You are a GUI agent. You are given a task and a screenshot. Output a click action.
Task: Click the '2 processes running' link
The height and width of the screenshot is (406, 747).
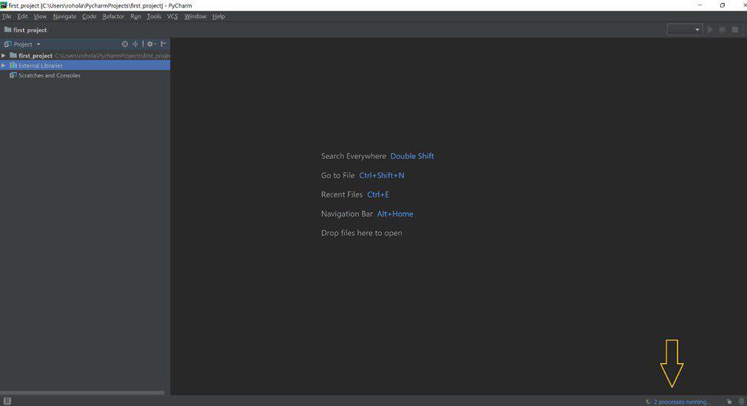coord(682,401)
